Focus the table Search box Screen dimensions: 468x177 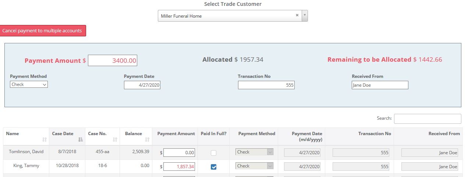click(427, 119)
